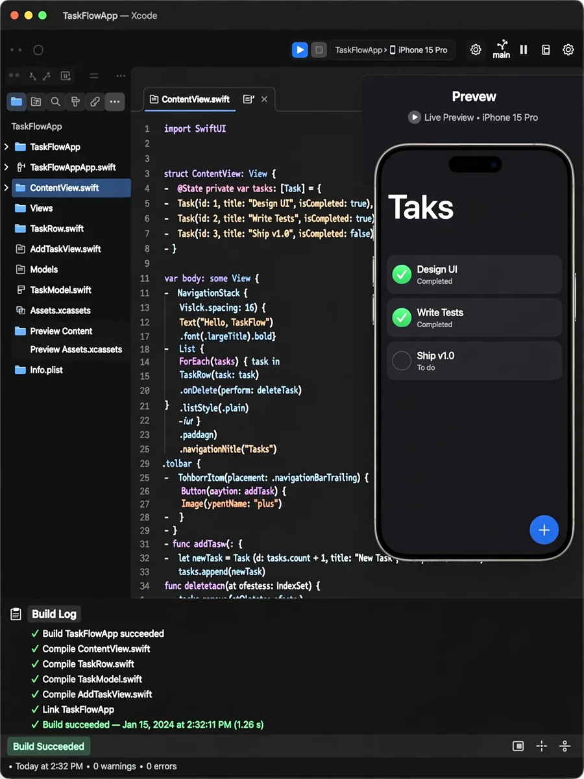This screenshot has height=779, width=584.
Task: Select the project navigator folder icon
Action: pyautogui.click(x=16, y=102)
